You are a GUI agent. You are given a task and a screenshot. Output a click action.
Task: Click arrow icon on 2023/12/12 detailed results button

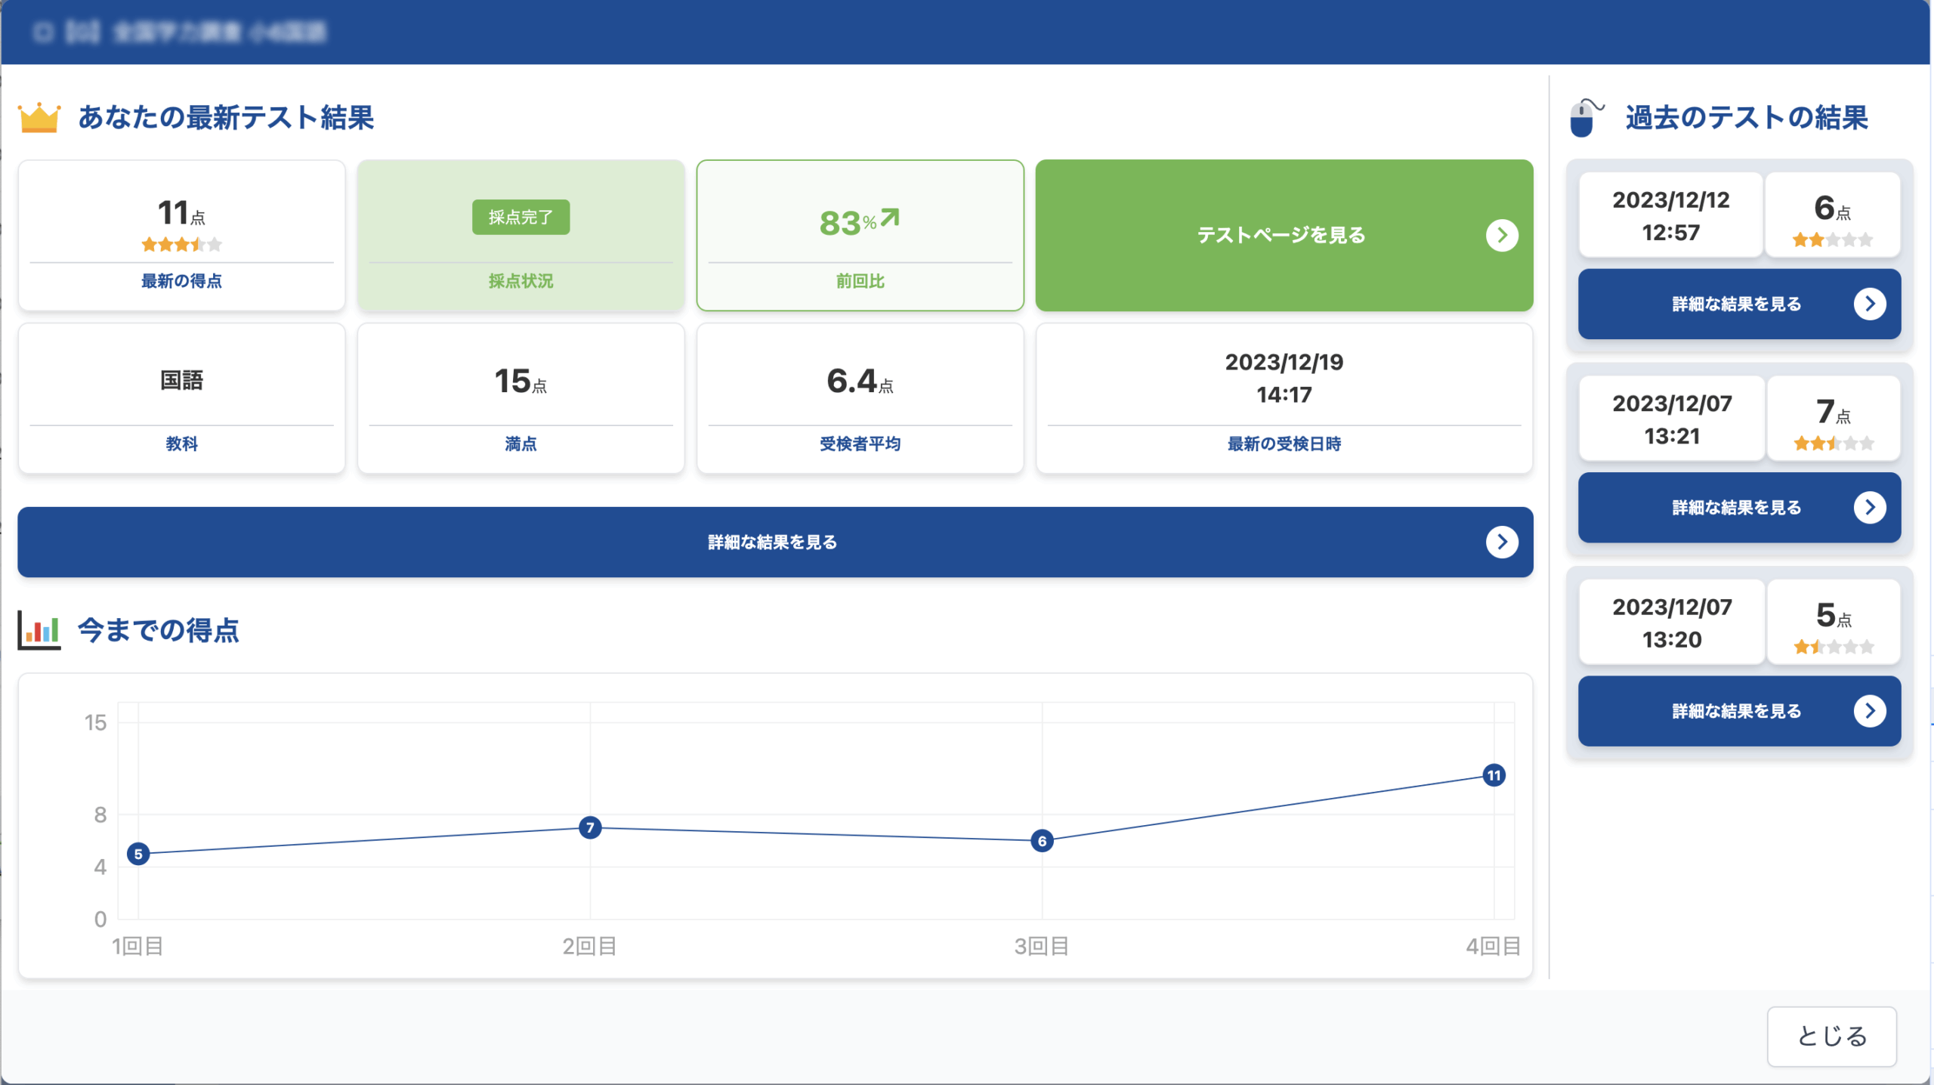tap(1869, 304)
